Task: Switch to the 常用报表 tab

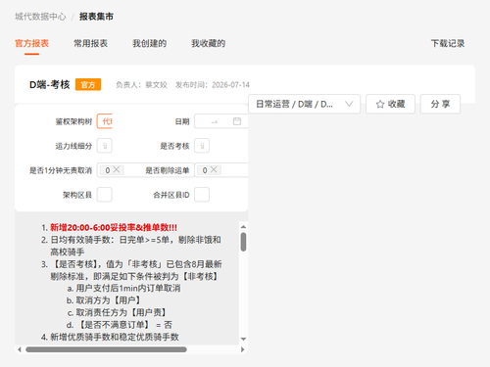Action: click(x=90, y=43)
